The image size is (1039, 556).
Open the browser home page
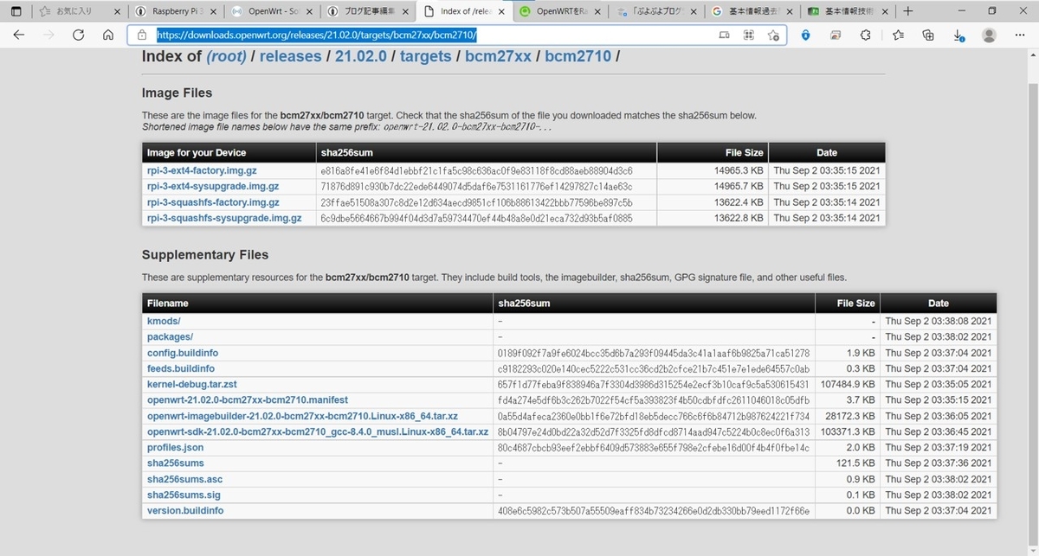[x=107, y=35]
